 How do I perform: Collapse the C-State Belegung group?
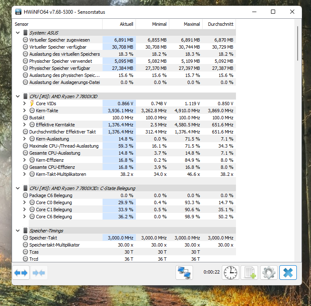(18, 188)
